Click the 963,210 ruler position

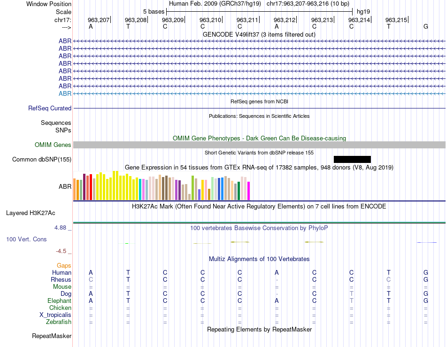point(210,20)
